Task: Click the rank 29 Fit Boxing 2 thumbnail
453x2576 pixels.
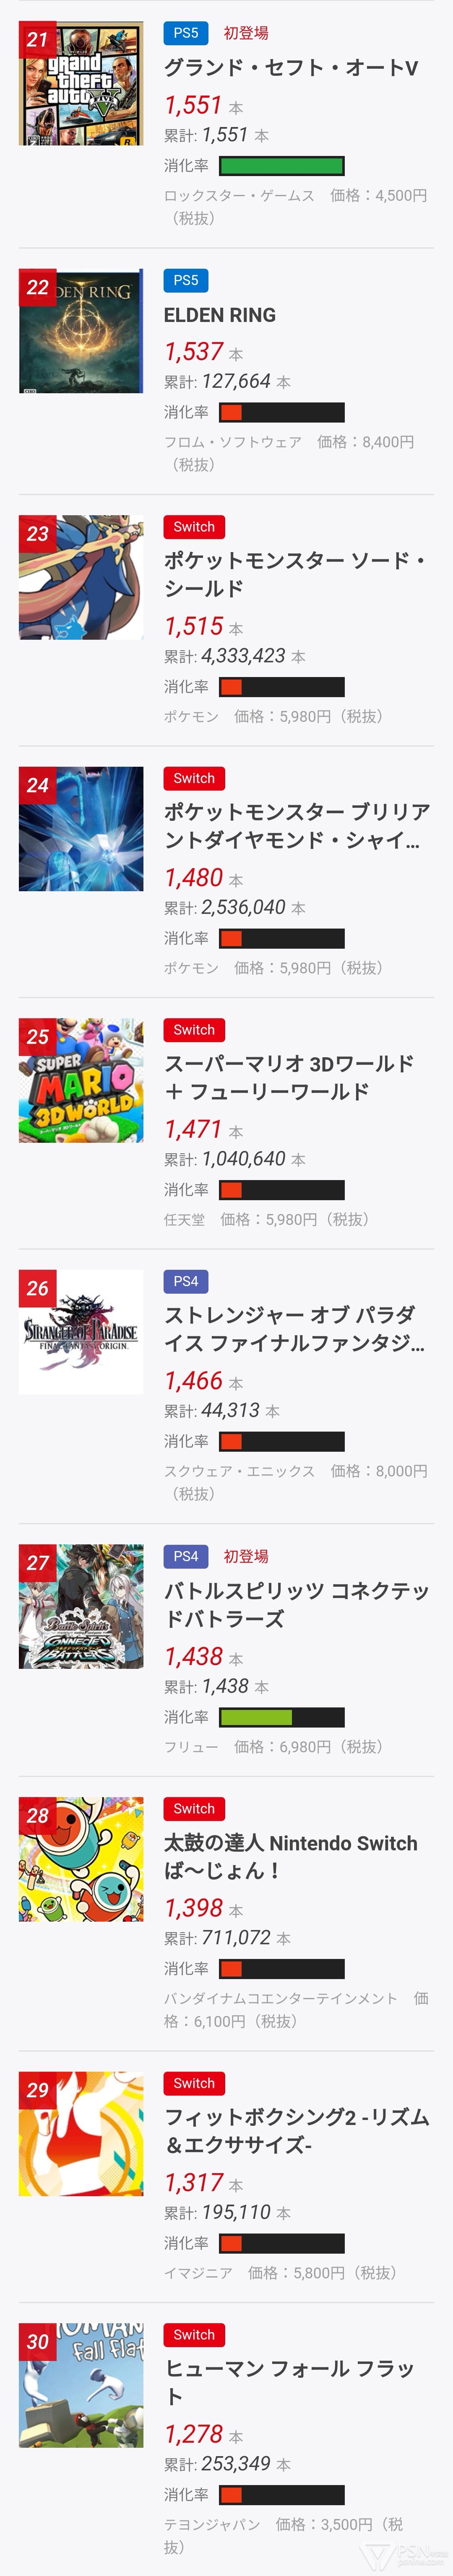Action: pos(81,2133)
